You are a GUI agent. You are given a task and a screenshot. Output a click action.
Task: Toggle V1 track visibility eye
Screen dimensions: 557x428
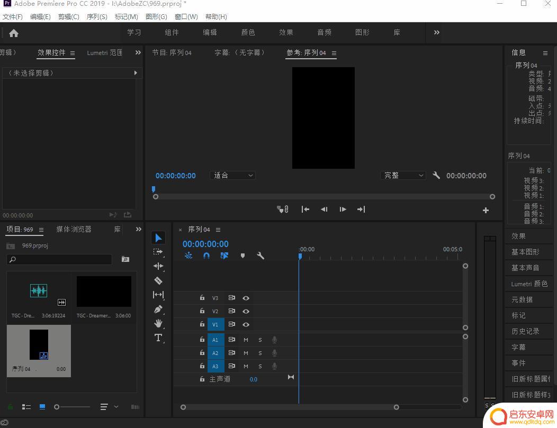coord(246,324)
